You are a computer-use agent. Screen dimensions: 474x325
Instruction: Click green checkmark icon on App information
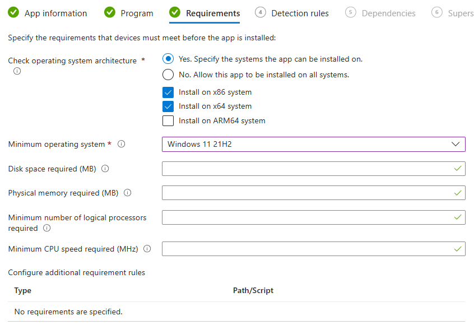(13, 12)
